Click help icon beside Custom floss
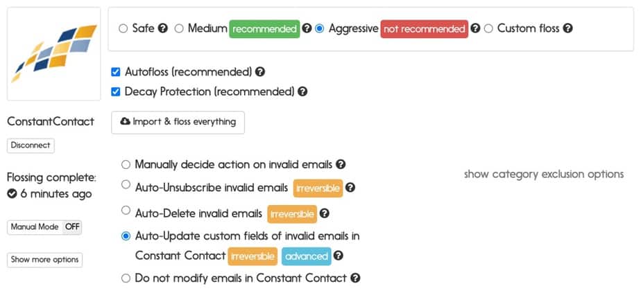The width and height of the screenshot is (641, 293). [568, 28]
